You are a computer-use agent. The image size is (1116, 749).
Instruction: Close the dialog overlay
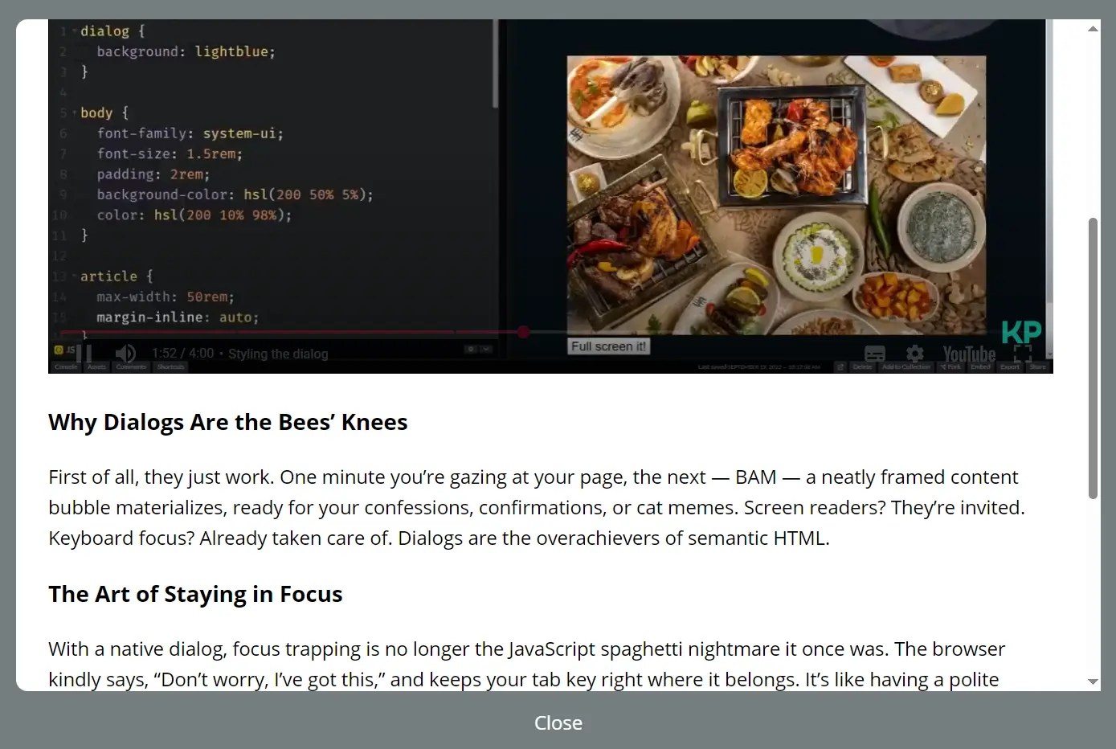pyautogui.click(x=558, y=722)
